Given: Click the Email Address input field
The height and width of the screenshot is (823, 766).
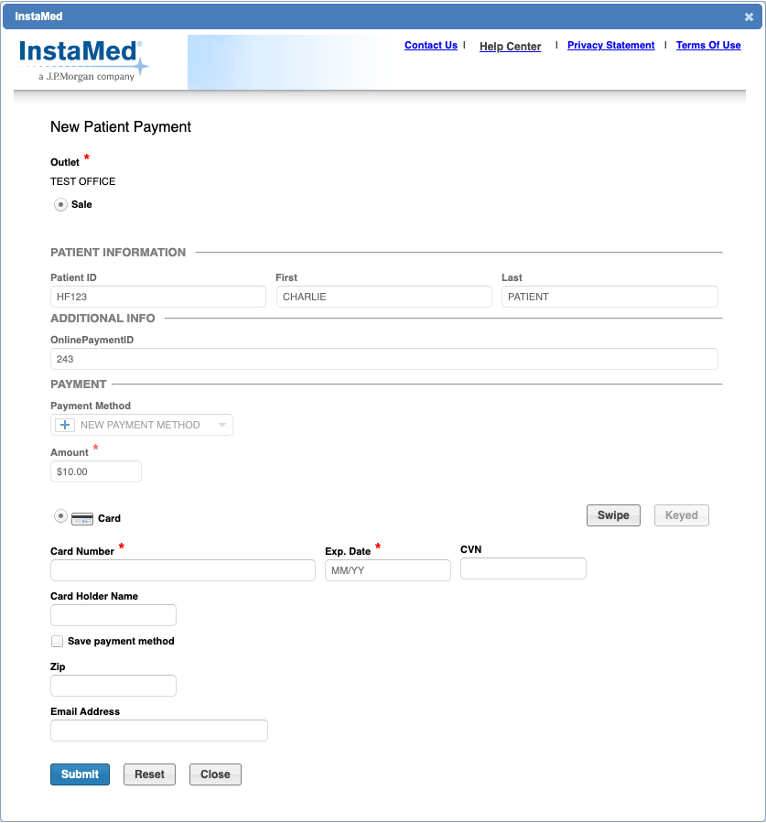Looking at the screenshot, I should click(158, 730).
